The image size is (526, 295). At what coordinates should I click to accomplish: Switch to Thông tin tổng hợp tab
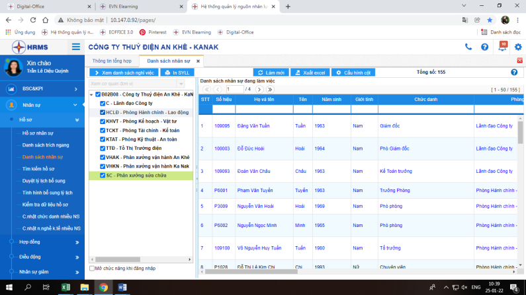click(111, 61)
